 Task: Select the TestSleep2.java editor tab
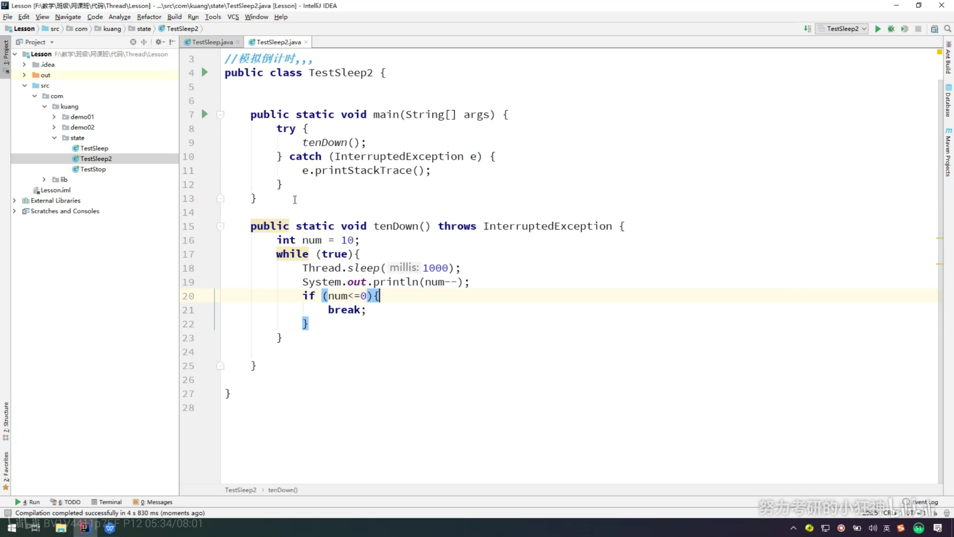tap(278, 42)
